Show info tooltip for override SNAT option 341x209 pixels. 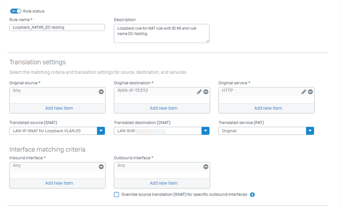tap(252, 195)
